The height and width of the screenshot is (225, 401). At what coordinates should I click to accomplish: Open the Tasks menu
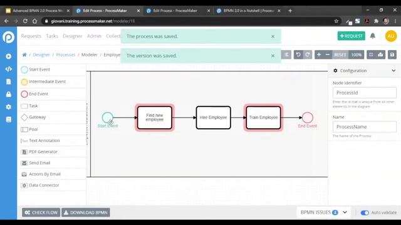(52, 36)
